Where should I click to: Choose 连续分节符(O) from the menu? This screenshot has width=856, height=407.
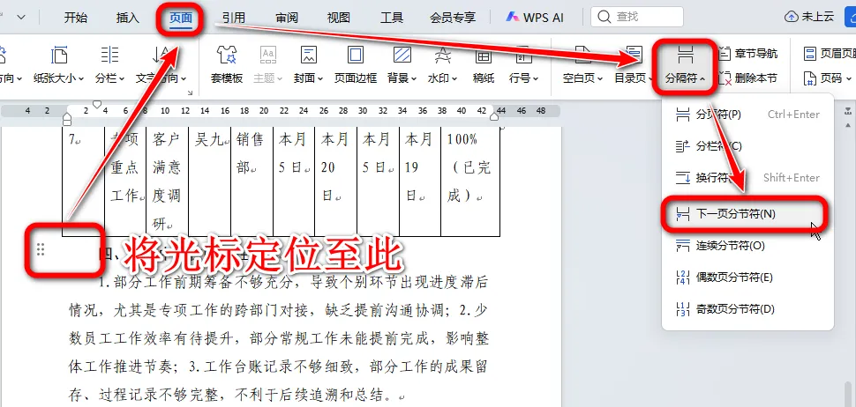(x=747, y=246)
